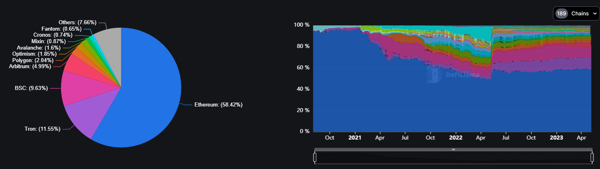Screen dimensions: 600x169
Task: Click the Tron (11.55%) label
Action: pos(42,129)
